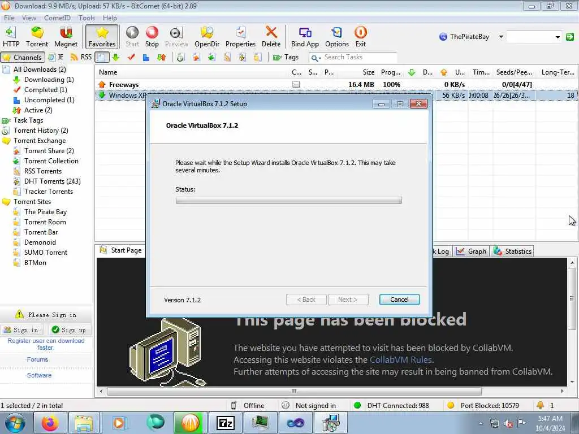Click the horizontal scrollbar in Start Page
This screenshot has width=579, height=434.
(294, 391)
